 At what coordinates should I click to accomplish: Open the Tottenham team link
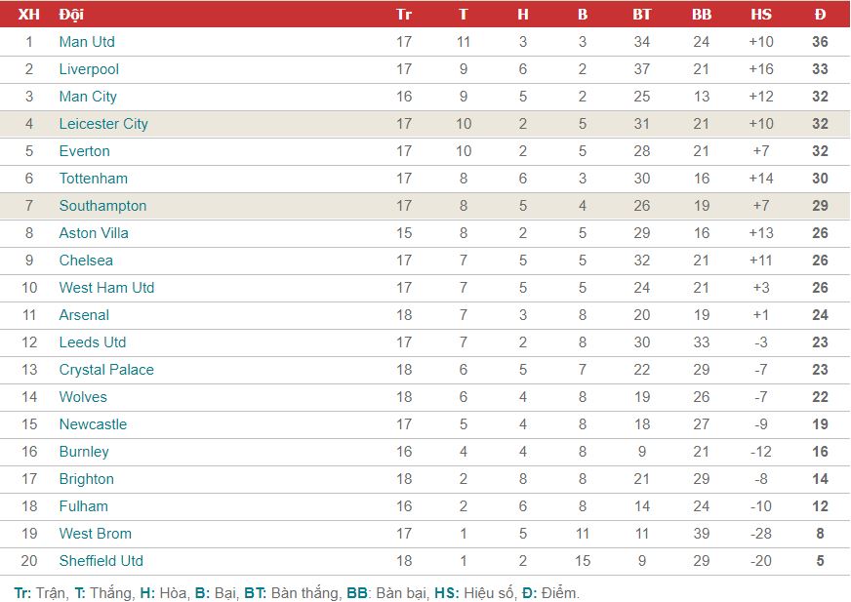pyautogui.click(x=94, y=179)
